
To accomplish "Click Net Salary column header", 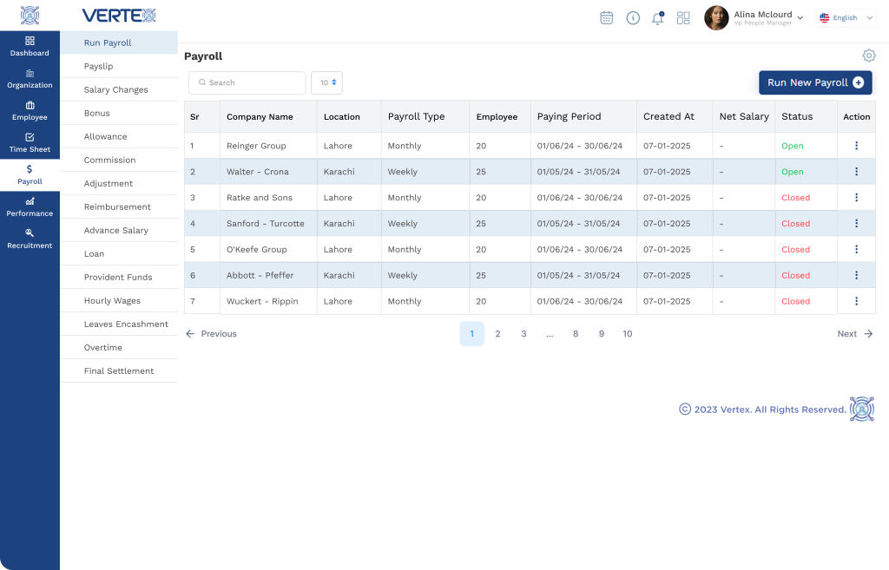I will pos(744,116).
